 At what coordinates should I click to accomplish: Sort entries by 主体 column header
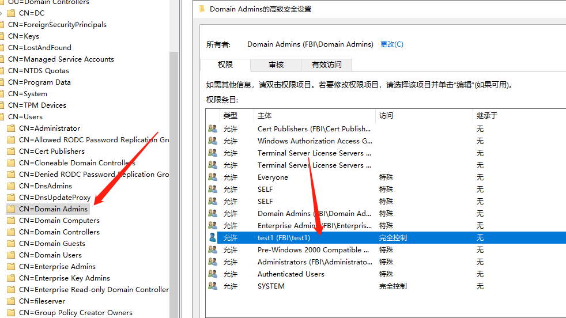265,116
